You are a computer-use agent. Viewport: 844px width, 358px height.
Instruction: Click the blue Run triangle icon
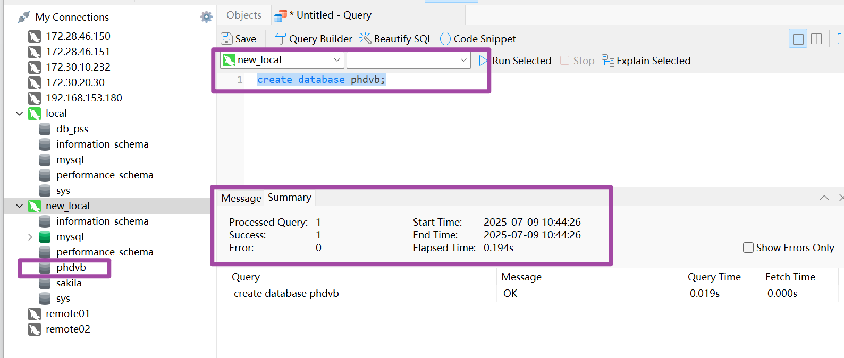483,61
